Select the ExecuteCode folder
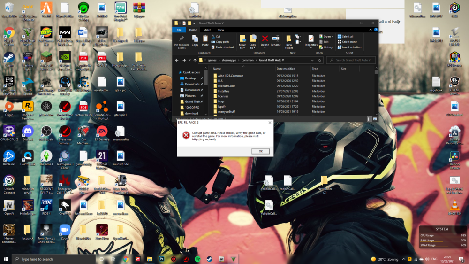Screen dimensions: 469x264 [227, 86]
